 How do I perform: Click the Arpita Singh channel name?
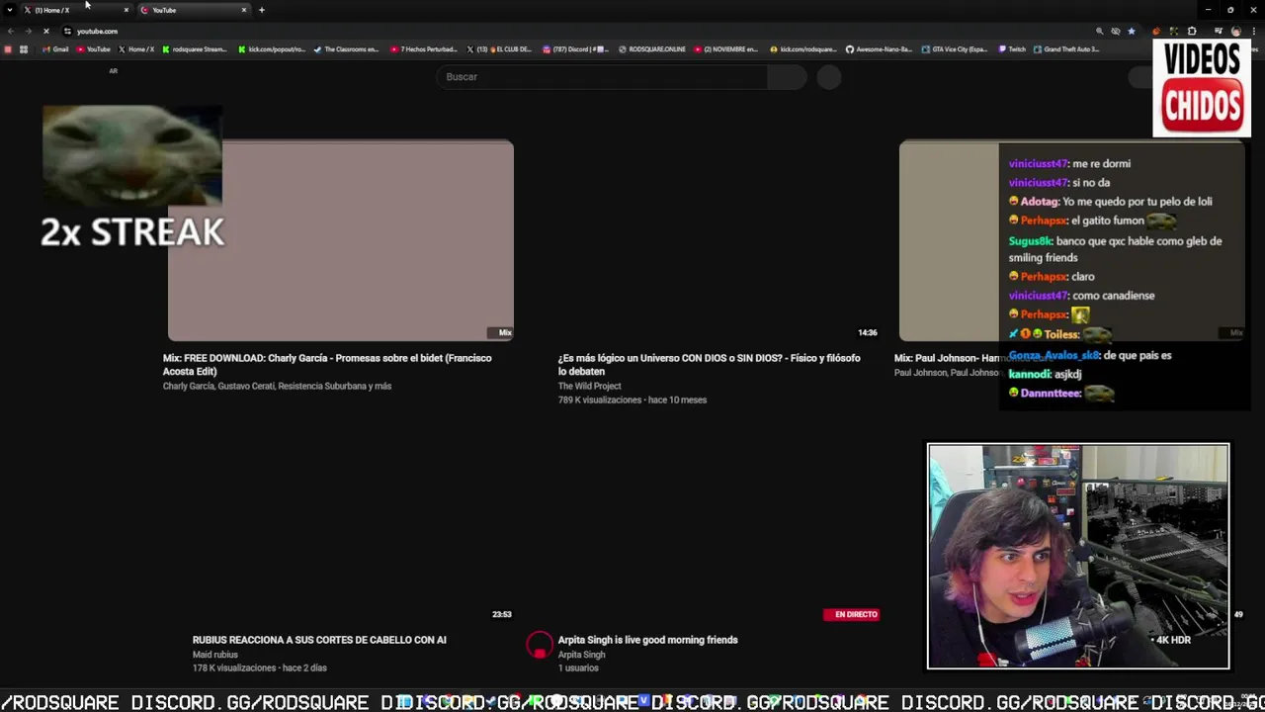point(581,655)
